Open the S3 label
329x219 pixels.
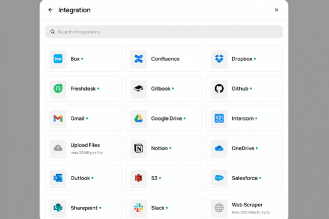pyautogui.click(x=154, y=178)
